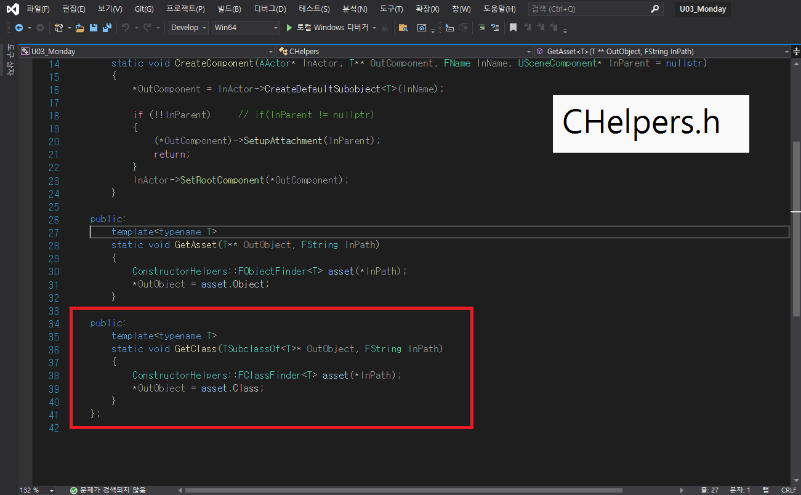
Task: Open the GetAsset member navigation dropdown
Action: click(x=662, y=52)
